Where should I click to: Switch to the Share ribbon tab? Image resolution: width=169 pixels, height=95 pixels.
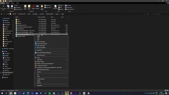coord(13,3)
